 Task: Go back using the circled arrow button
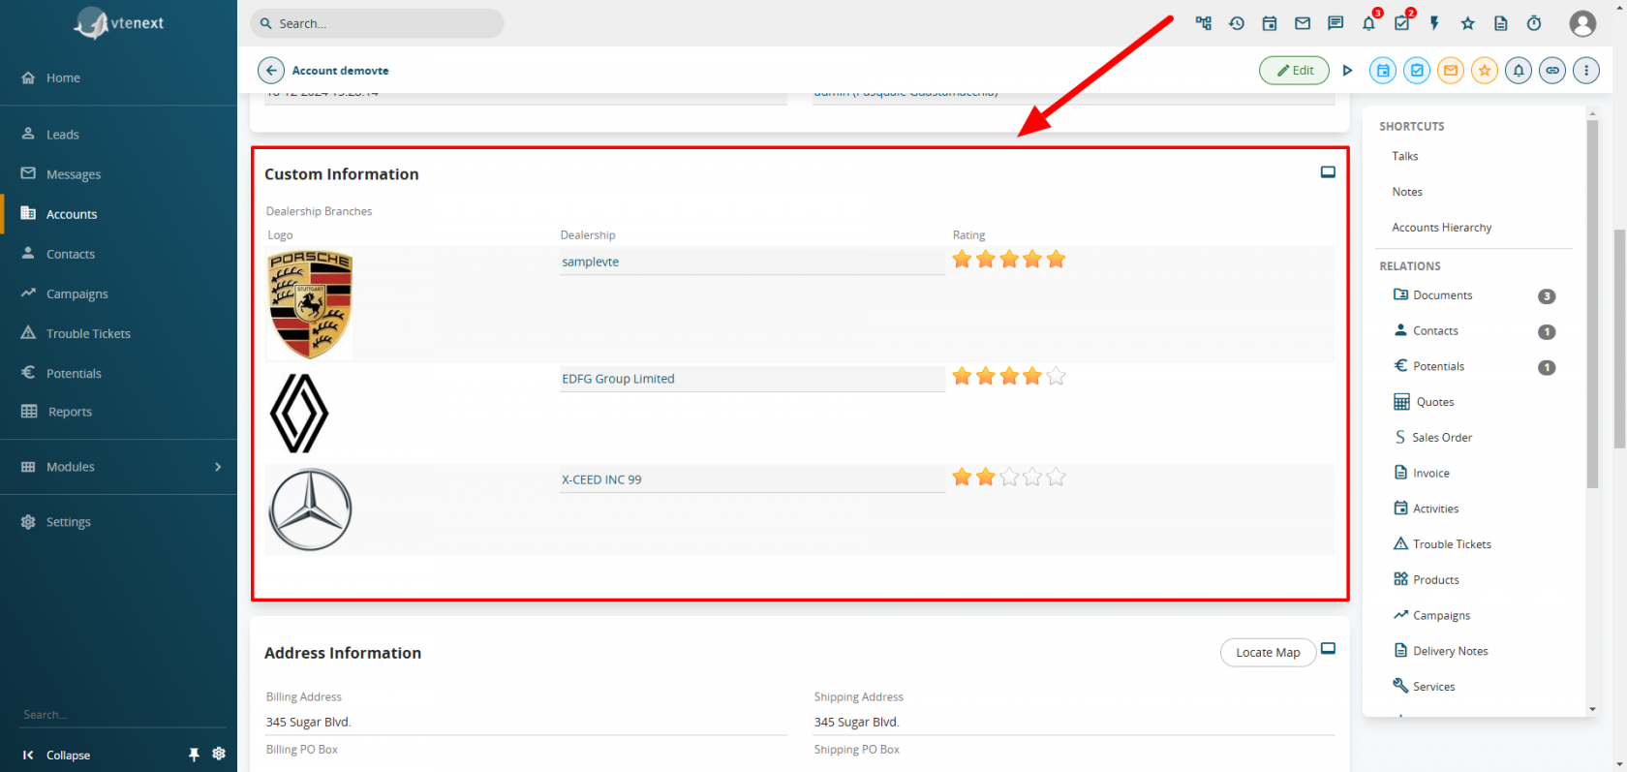click(x=271, y=70)
